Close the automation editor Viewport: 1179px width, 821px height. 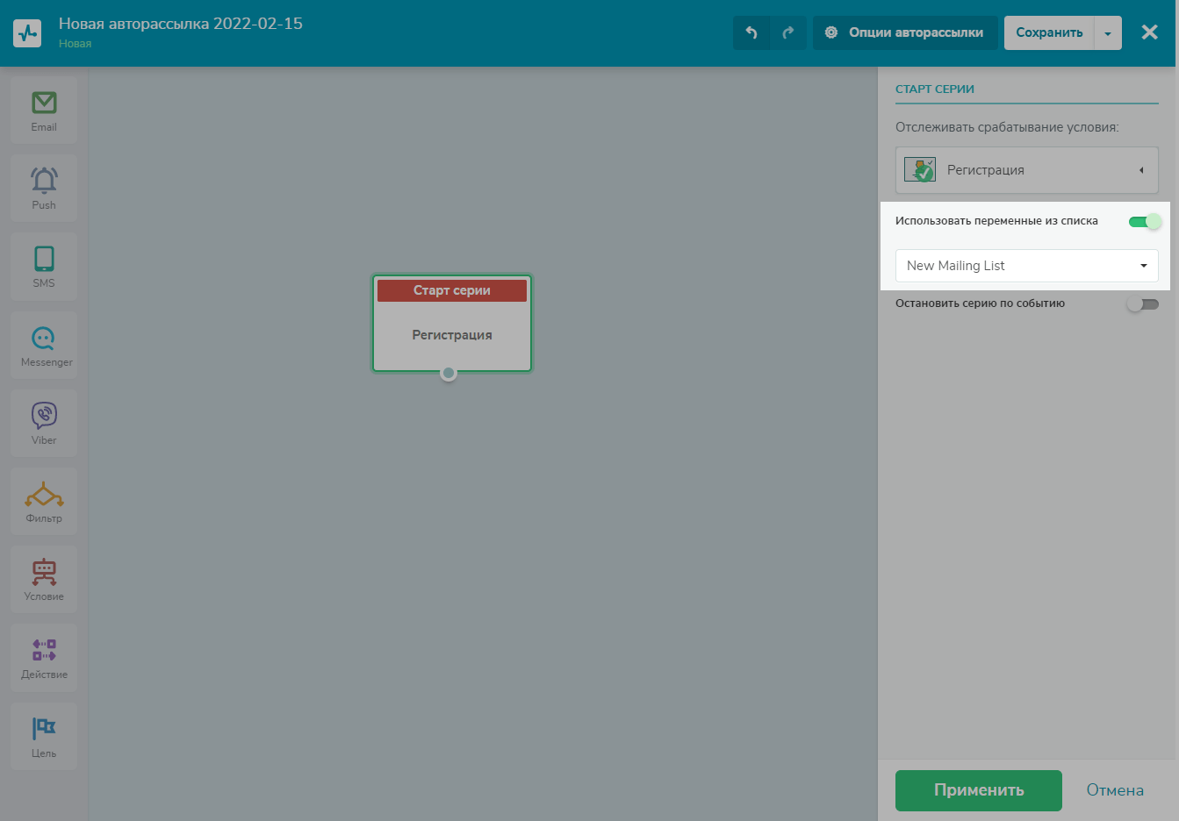[x=1149, y=32]
